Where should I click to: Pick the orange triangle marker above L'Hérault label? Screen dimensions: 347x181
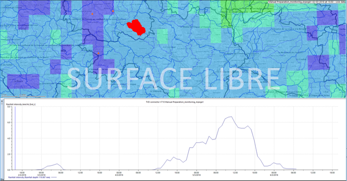(99, 53)
